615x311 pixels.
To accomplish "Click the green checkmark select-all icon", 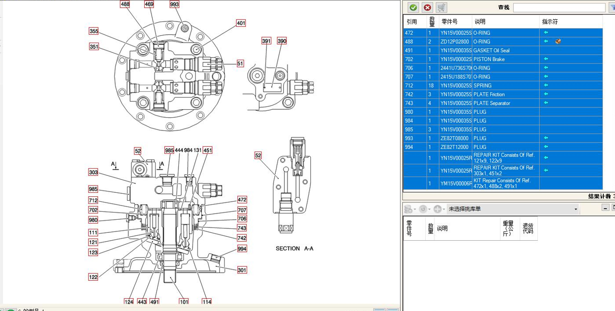I will point(413,7).
